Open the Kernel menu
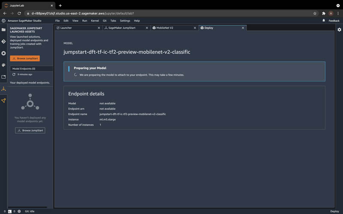Viewport: 343px width, 214px height. (x=95, y=21)
